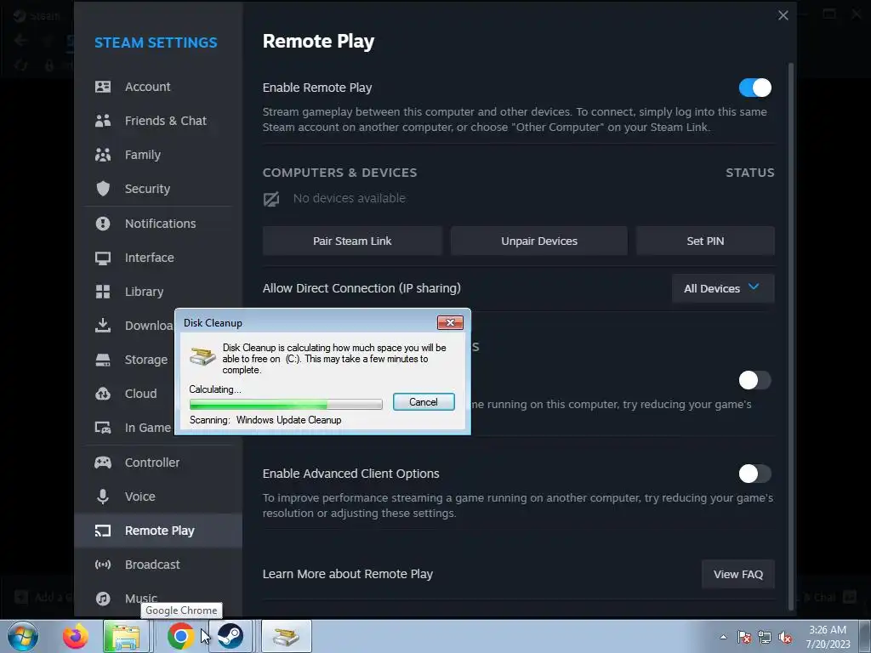Cancel the Disk Cleanup calculation
This screenshot has height=653, width=871.
424,402
